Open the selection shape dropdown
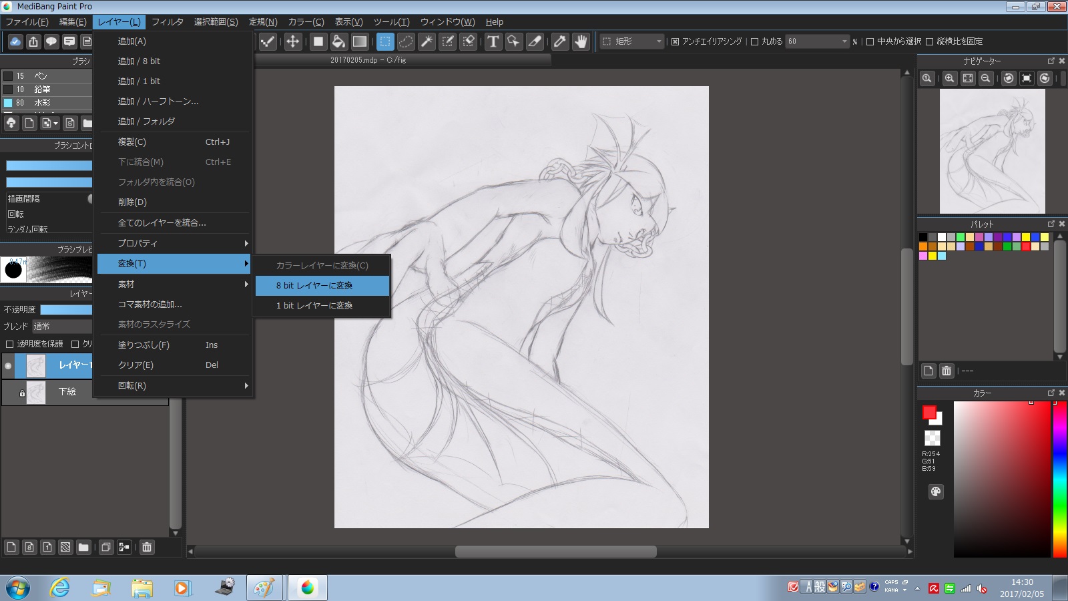The image size is (1068, 601). (x=632, y=41)
